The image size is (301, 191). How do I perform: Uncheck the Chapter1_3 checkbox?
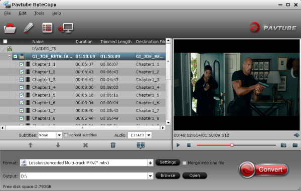click(x=22, y=80)
